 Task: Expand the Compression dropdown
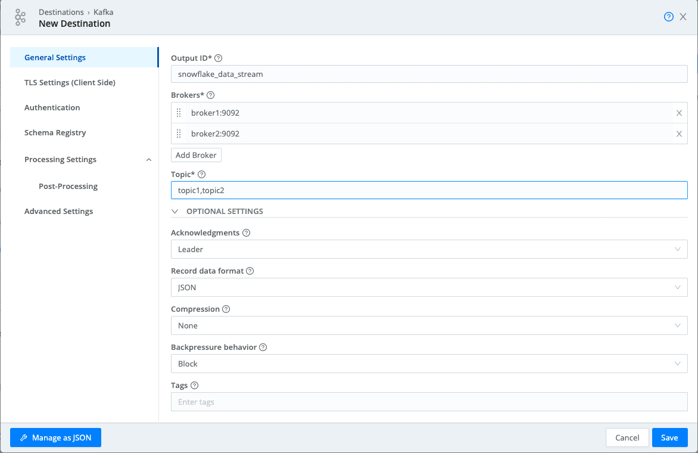coord(429,325)
